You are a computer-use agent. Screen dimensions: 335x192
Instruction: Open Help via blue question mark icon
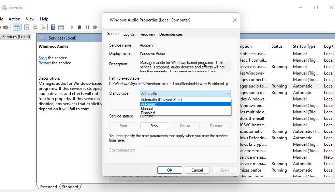53,27
